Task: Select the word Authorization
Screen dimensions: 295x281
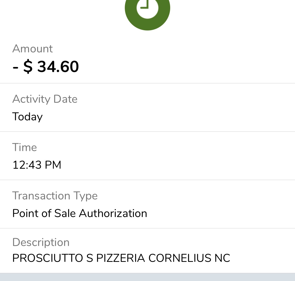Action: point(113,214)
